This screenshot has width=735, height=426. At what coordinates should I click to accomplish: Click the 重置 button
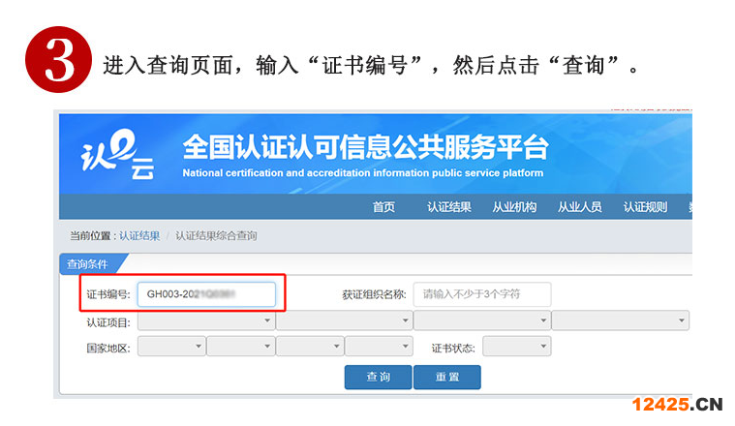[447, 378]
